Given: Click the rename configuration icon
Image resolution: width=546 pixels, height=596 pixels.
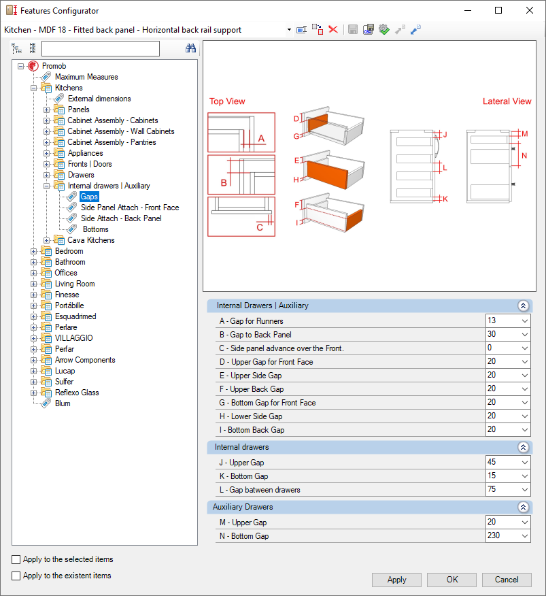Looking at the screenshot, I should click(x=302, y=30).
